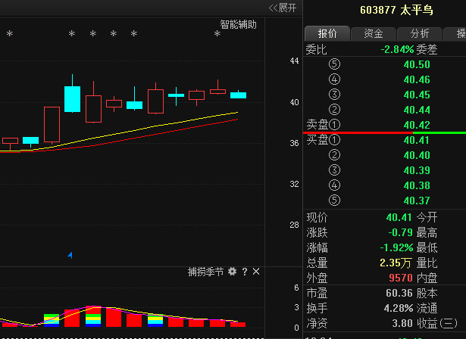Select the 收益(三) label

click(436, 323)
